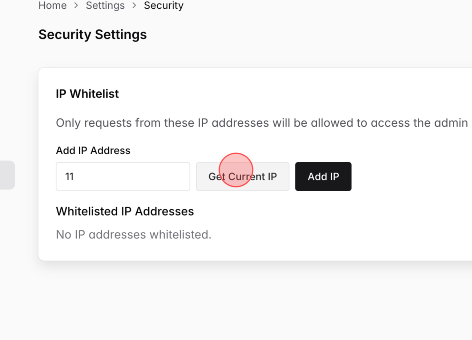
Task: Click the first breadcrumb separator chevron
Action: [75, 5]
